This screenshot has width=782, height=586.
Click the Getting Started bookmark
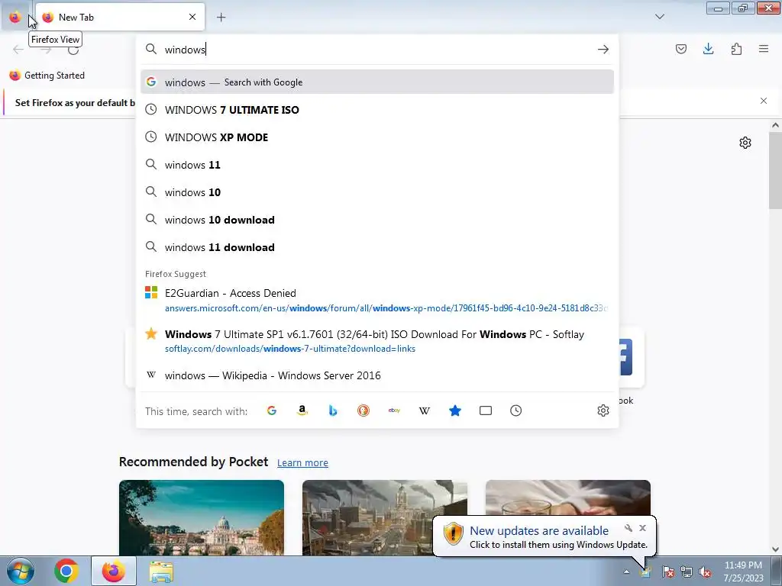(x=47, y=76)
